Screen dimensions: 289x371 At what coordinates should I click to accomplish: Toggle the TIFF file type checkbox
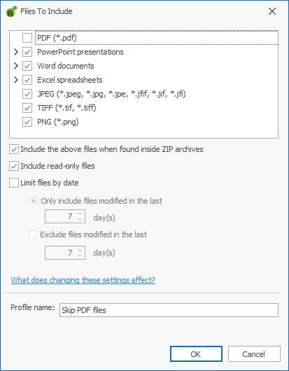pyautogui.click(x=27, y=108)
